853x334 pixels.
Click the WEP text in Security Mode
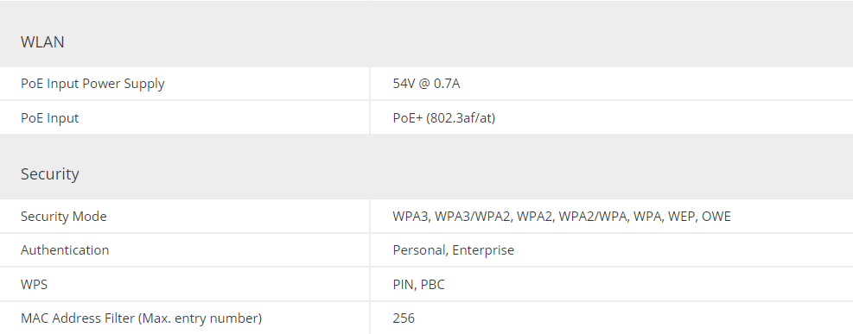[681, 216]
